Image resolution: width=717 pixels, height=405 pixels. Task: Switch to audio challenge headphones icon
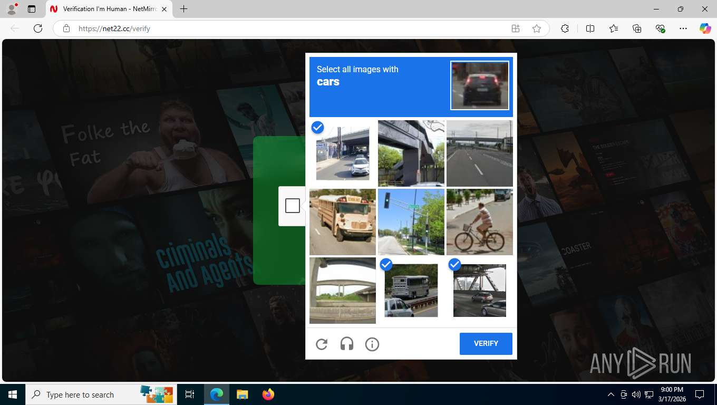(x=347, y=344)
